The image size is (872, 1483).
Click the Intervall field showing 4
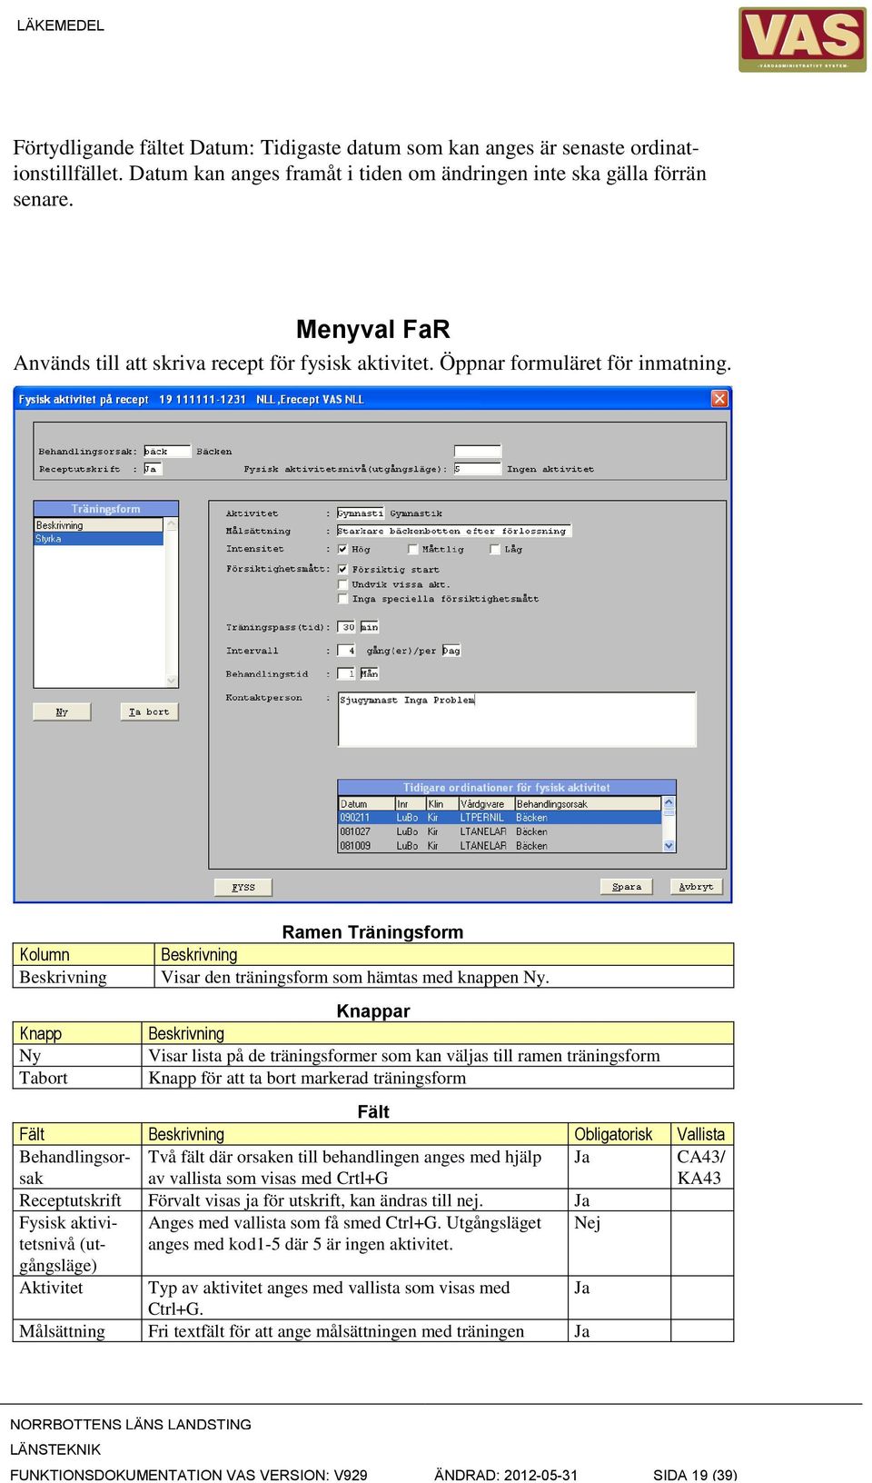click(346, 651)
